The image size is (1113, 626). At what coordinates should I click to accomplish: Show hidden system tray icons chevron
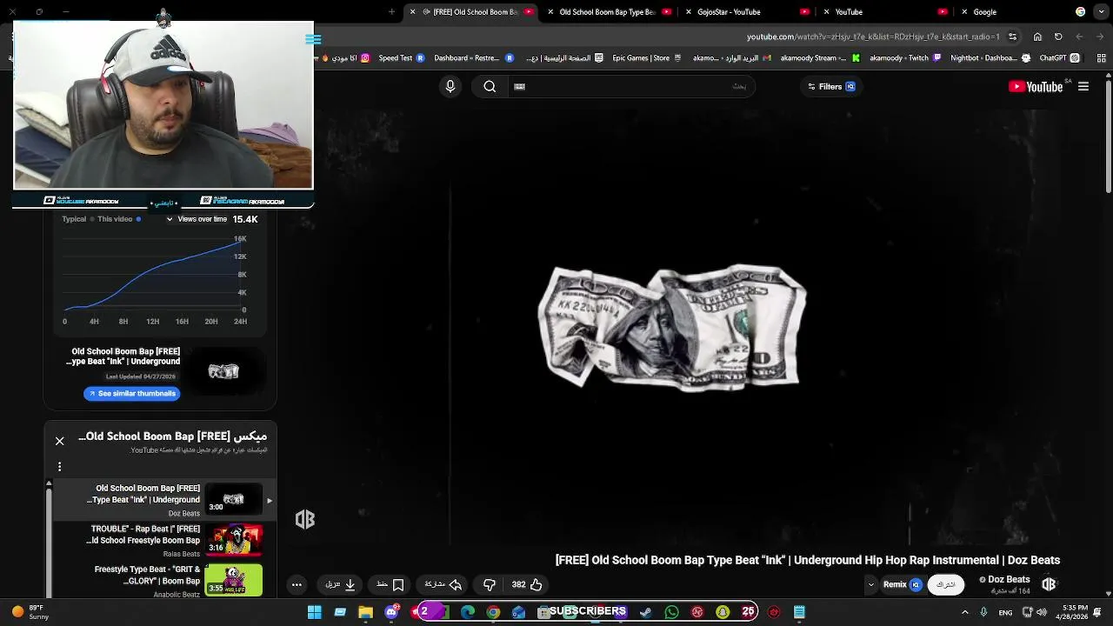pyautogui.click(x=965, y=613)
